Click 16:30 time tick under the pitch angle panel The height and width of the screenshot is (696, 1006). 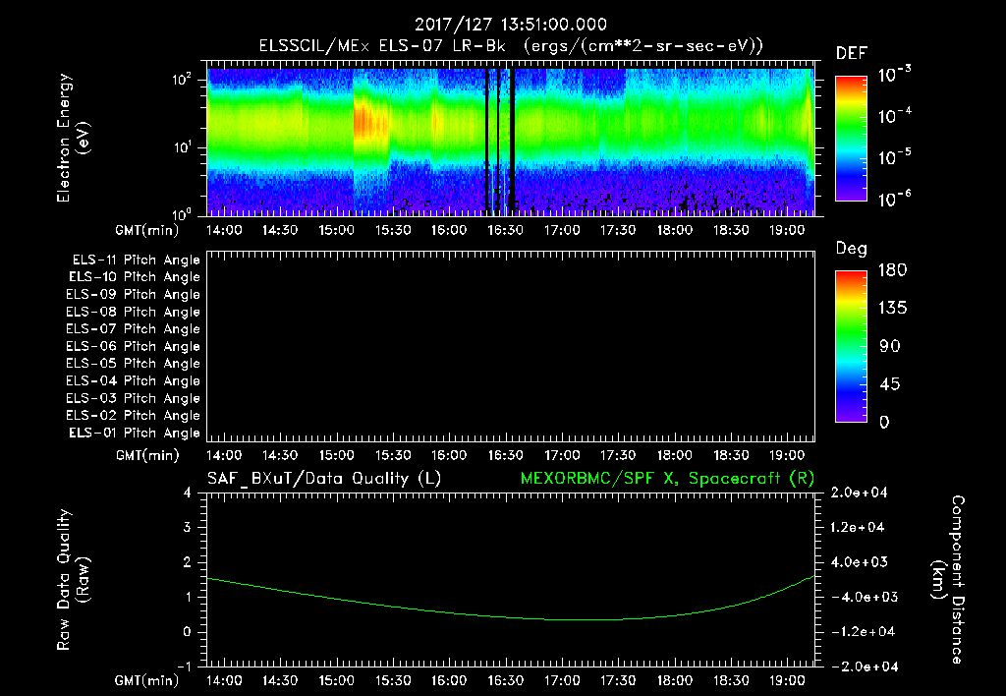(x=506, y=456)
